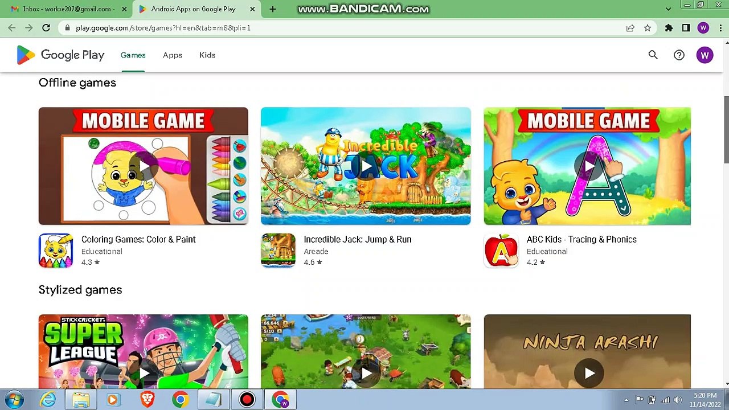This screenshot has width=729, height=410.
Task: Bookmark this page with the star icon
Action: (648, 28)
